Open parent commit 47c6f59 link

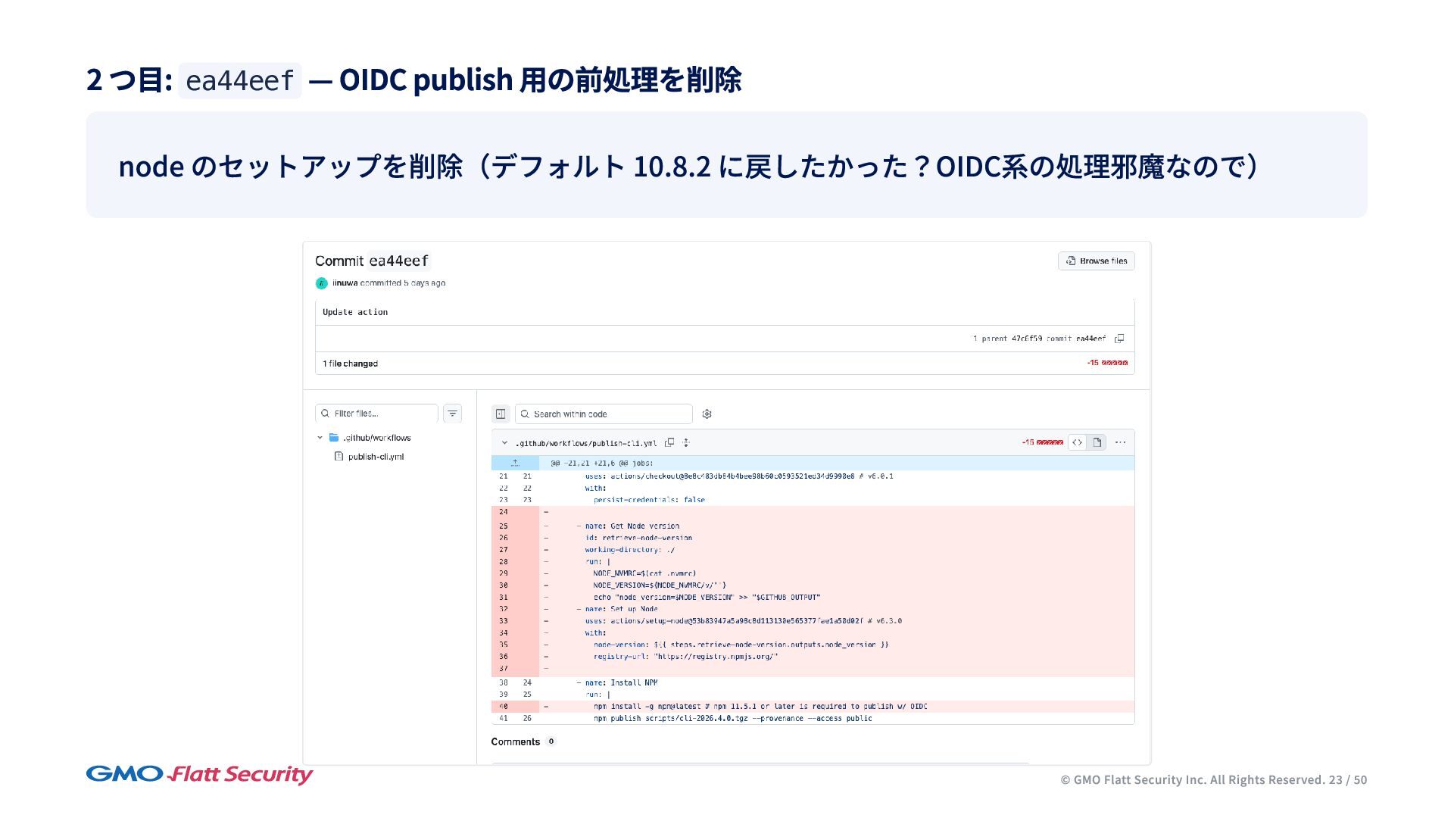(1026, 339)
